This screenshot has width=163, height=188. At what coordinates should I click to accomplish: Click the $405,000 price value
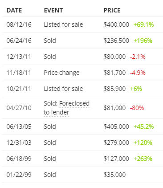click(116, 127)
